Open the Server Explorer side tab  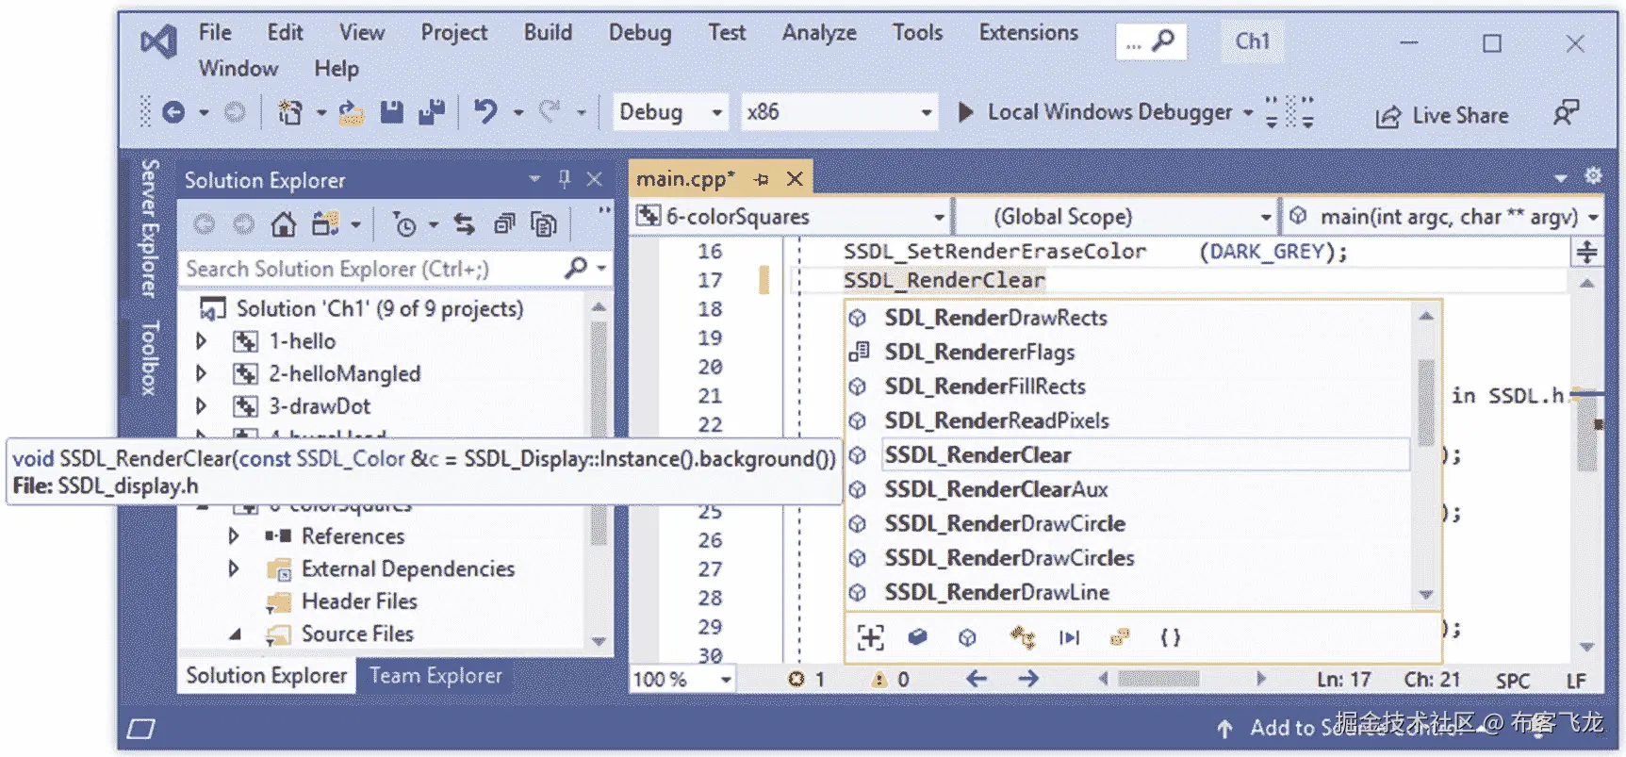[x=150, y=229]
